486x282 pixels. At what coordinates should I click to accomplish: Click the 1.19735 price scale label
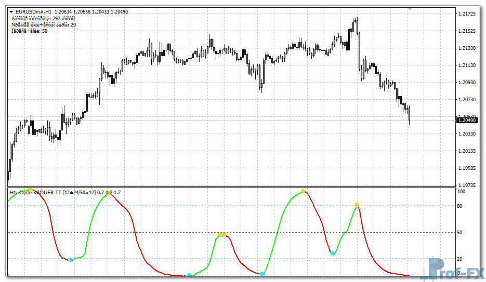click(468, 185)
